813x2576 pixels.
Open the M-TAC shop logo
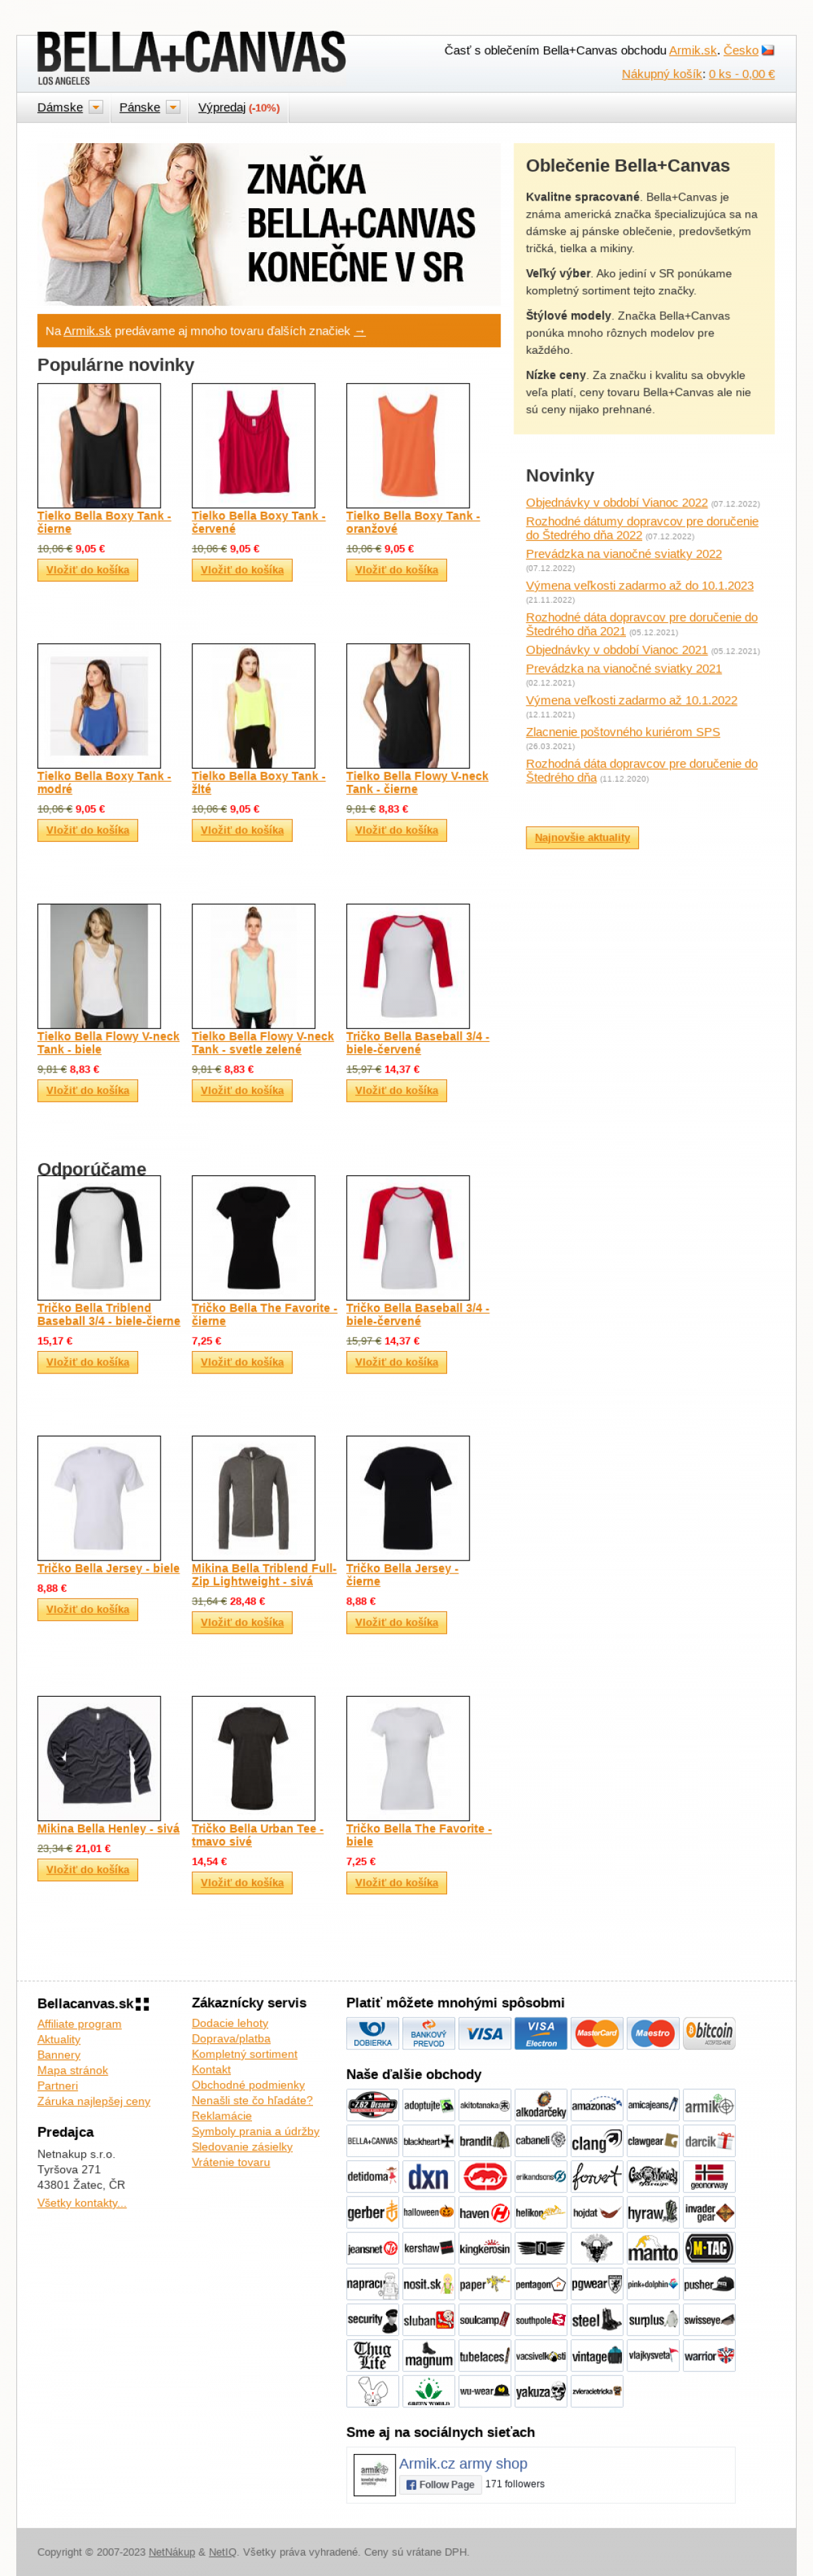coord(709,2249)
